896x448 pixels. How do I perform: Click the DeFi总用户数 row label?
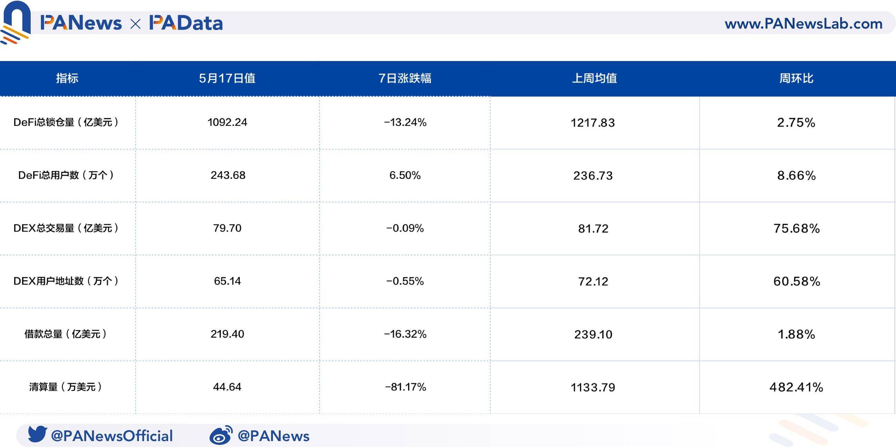point(66,175)
